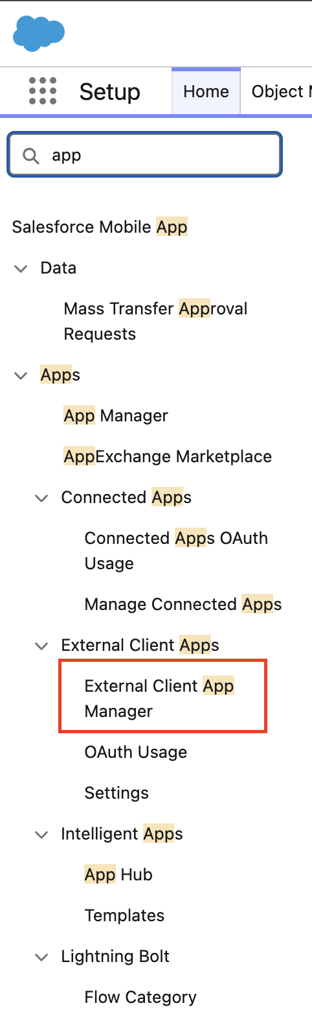Image resolution: width=312 pixels, height=1023 pixels.
Task: Open External Client App Manager
Action: pos(159,698)
